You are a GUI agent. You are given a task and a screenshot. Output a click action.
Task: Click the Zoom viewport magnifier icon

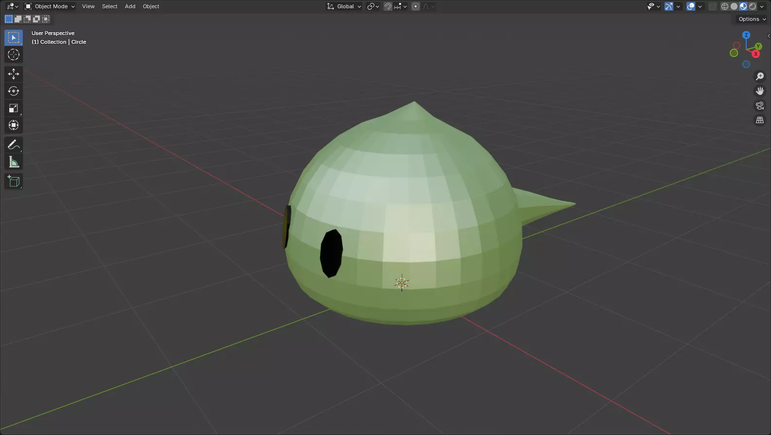(760, 76)
